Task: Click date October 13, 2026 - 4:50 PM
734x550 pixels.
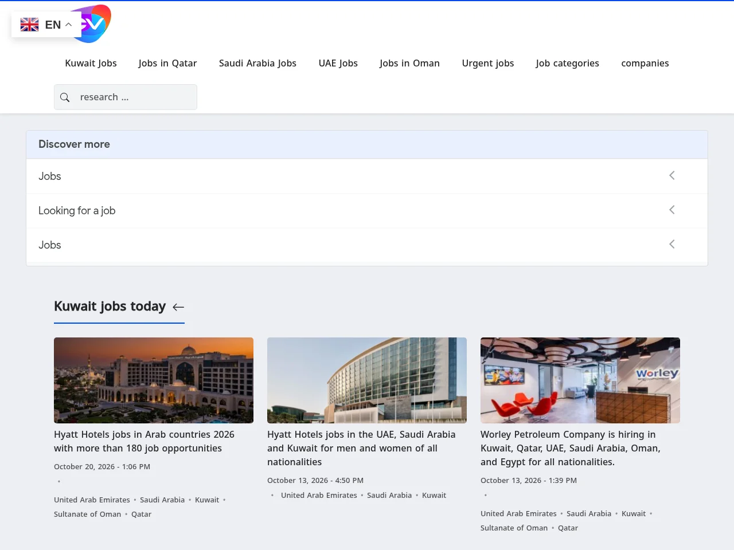Action: click(x=315, y=481)
